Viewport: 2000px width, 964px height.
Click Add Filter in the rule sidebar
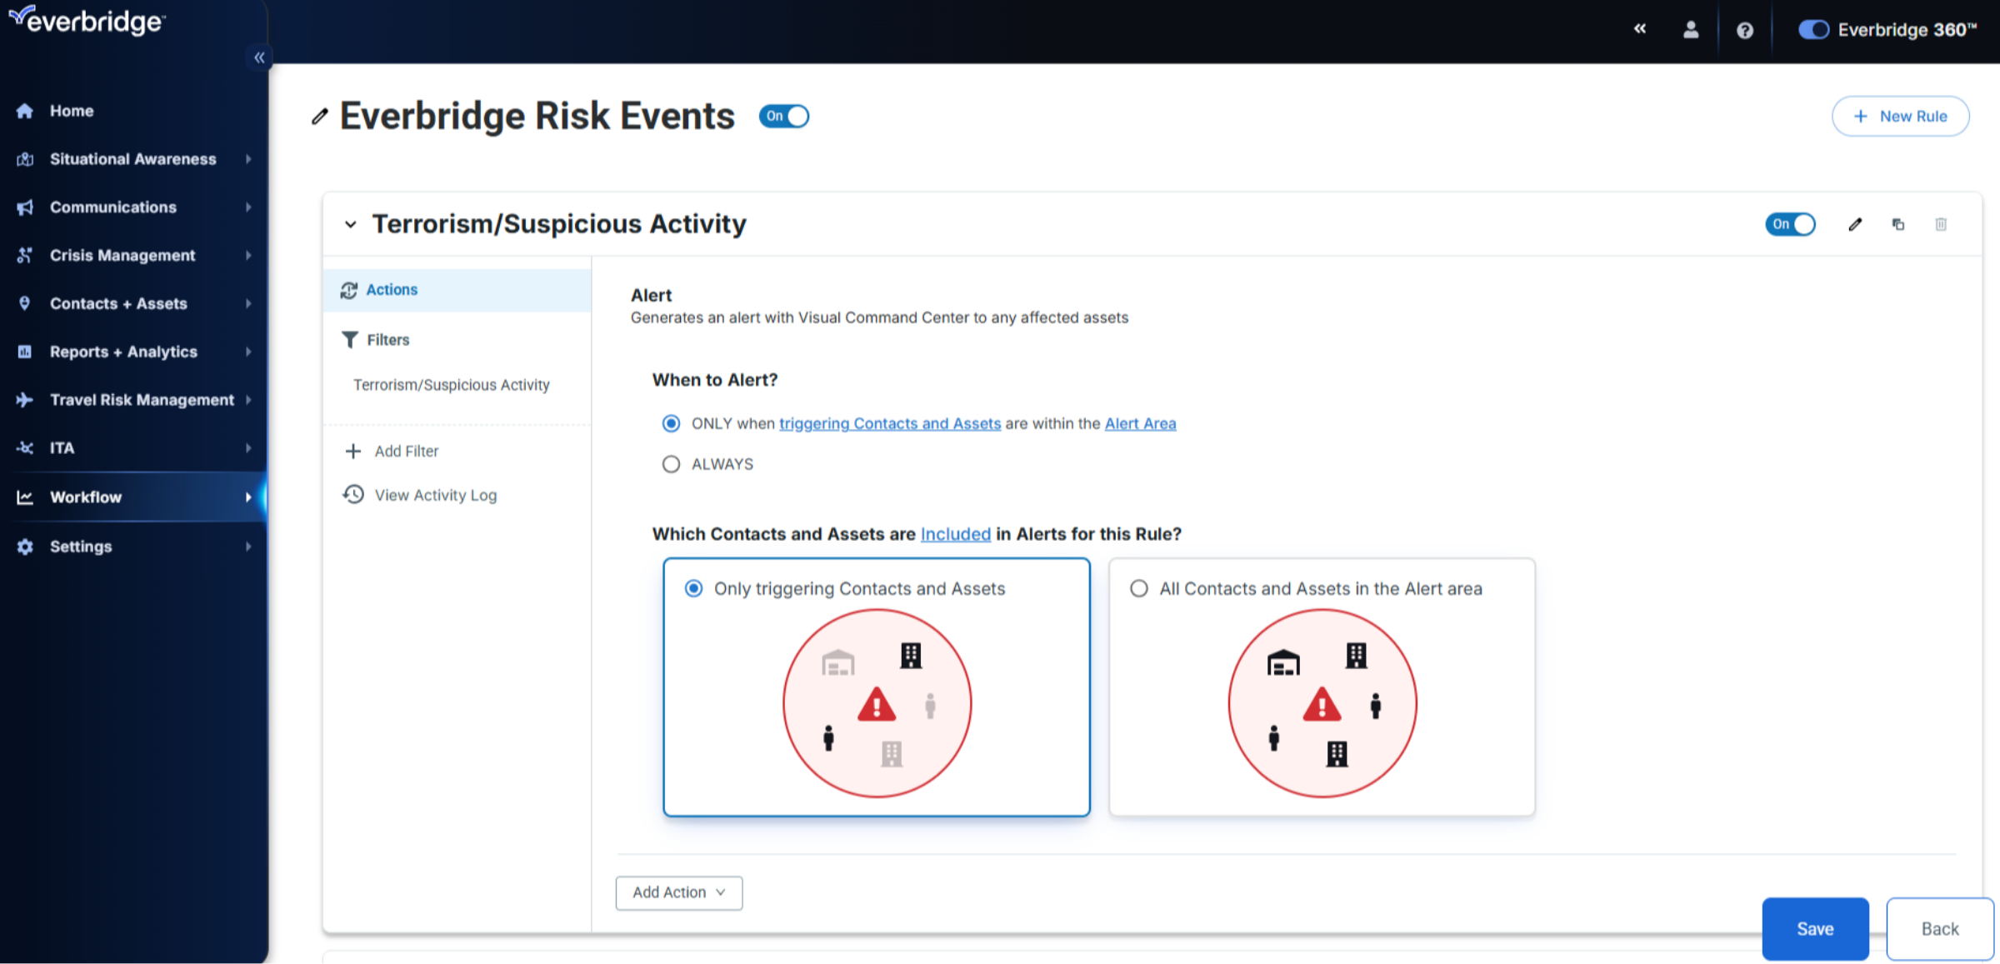coord(406,451)
